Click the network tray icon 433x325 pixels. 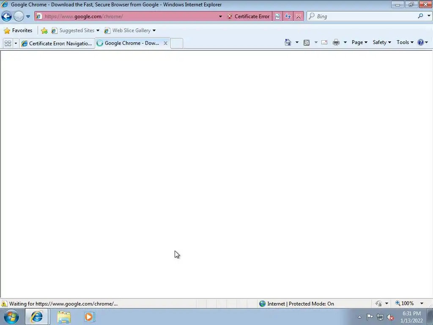[x=380, y=317]
